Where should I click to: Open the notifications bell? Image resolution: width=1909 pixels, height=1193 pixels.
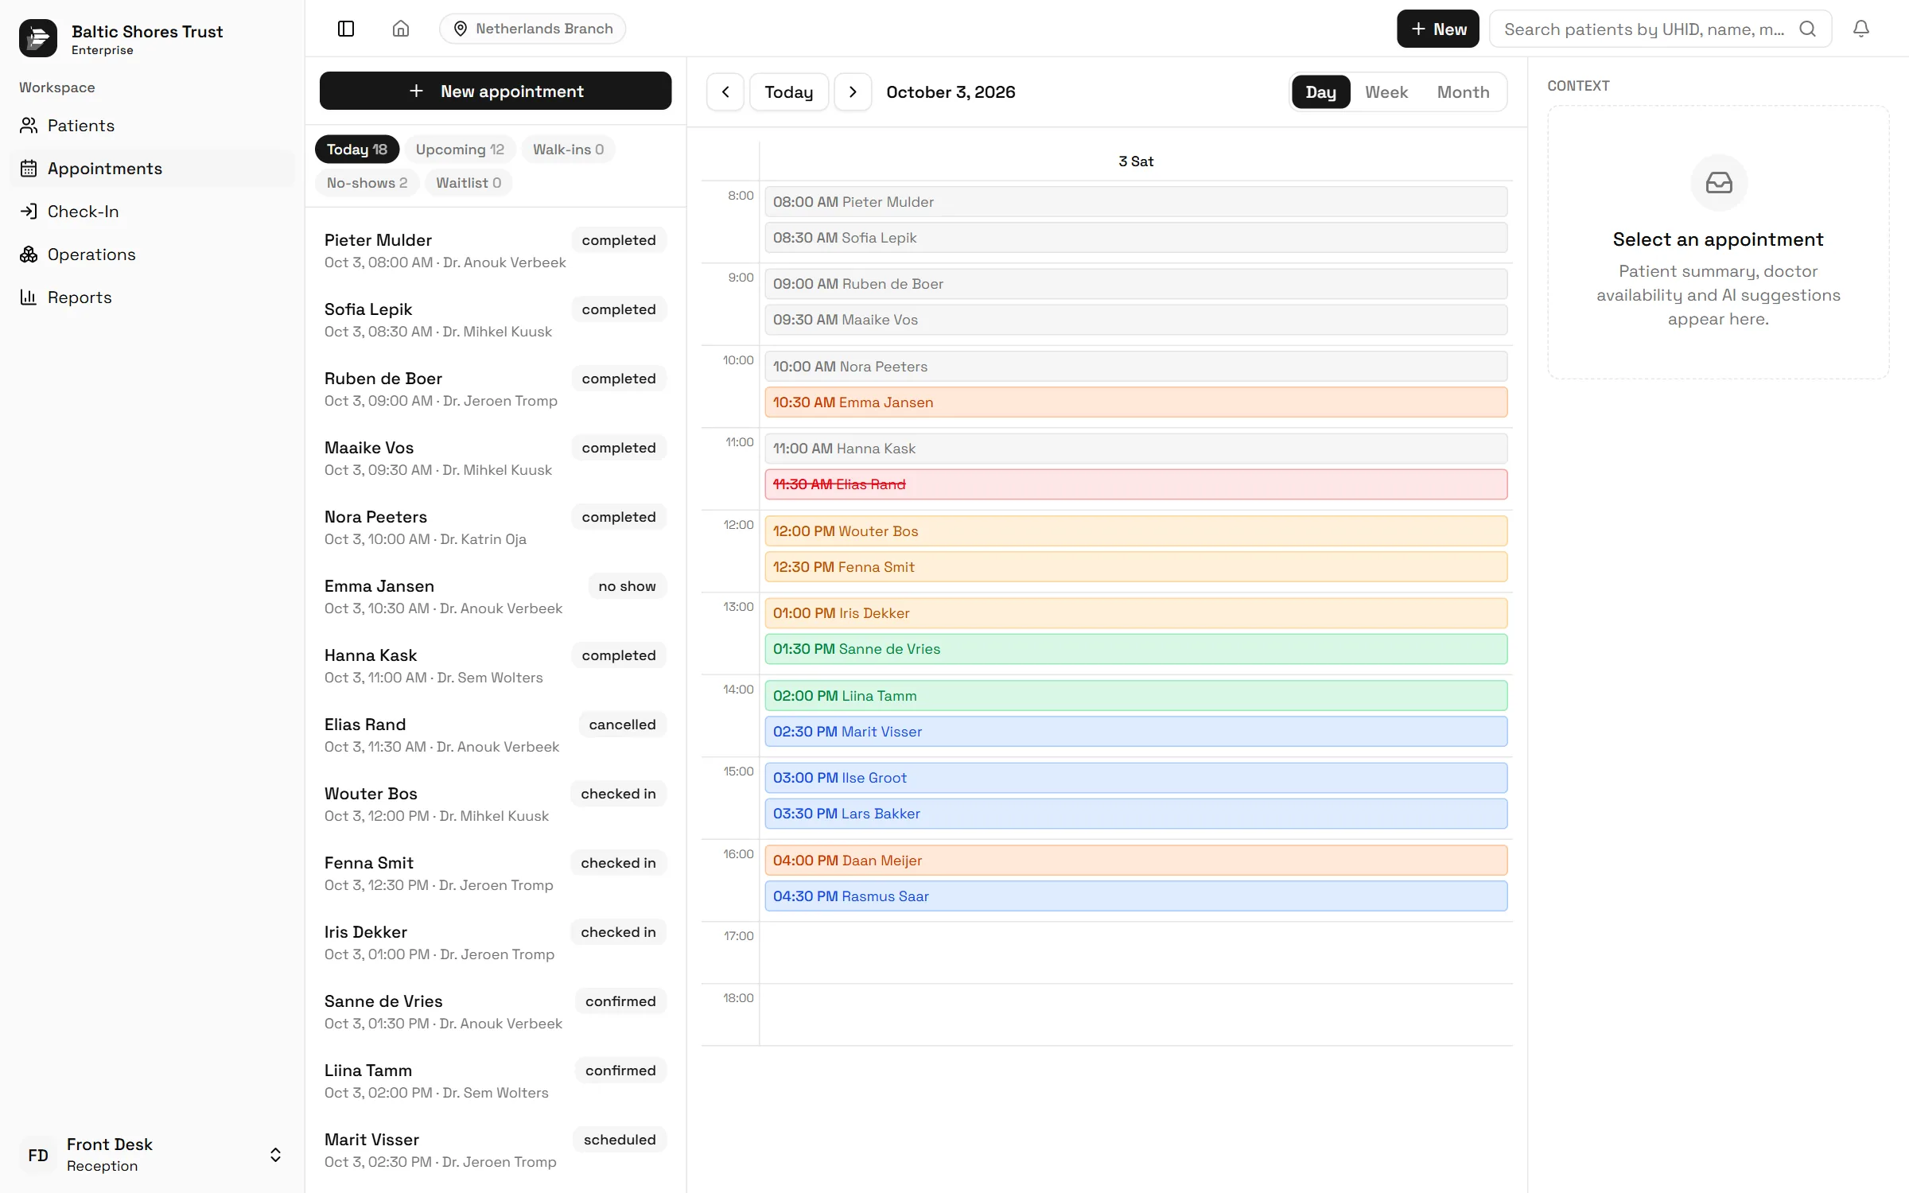(x=1861, y=29)
